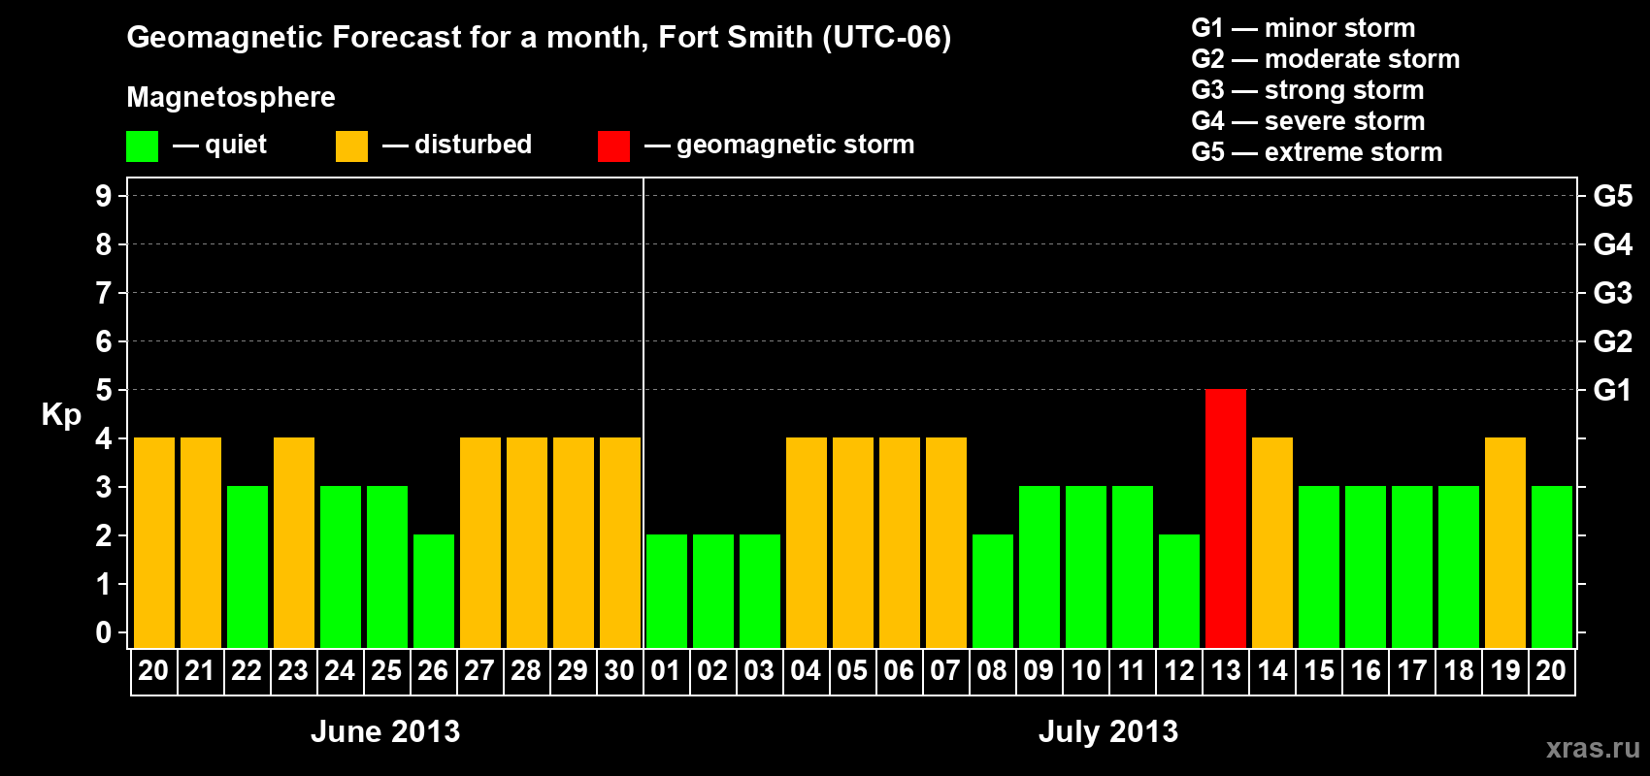Click the 'Kp' axis label
This screenshot has width=1650, height=776.
coord(61,415)
